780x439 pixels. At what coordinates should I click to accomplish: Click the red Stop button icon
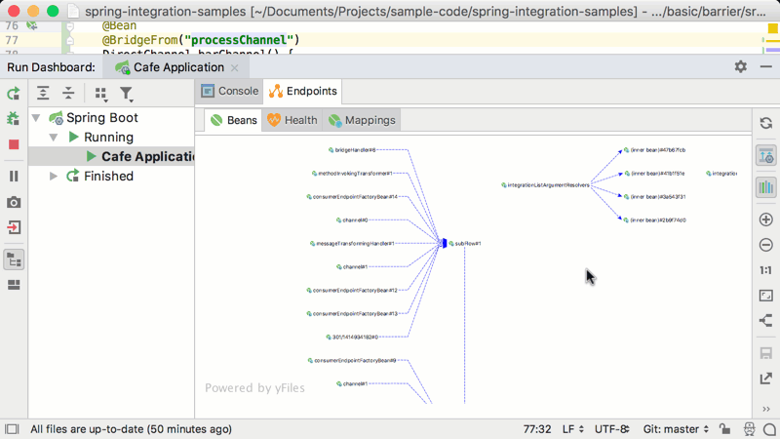14,144
